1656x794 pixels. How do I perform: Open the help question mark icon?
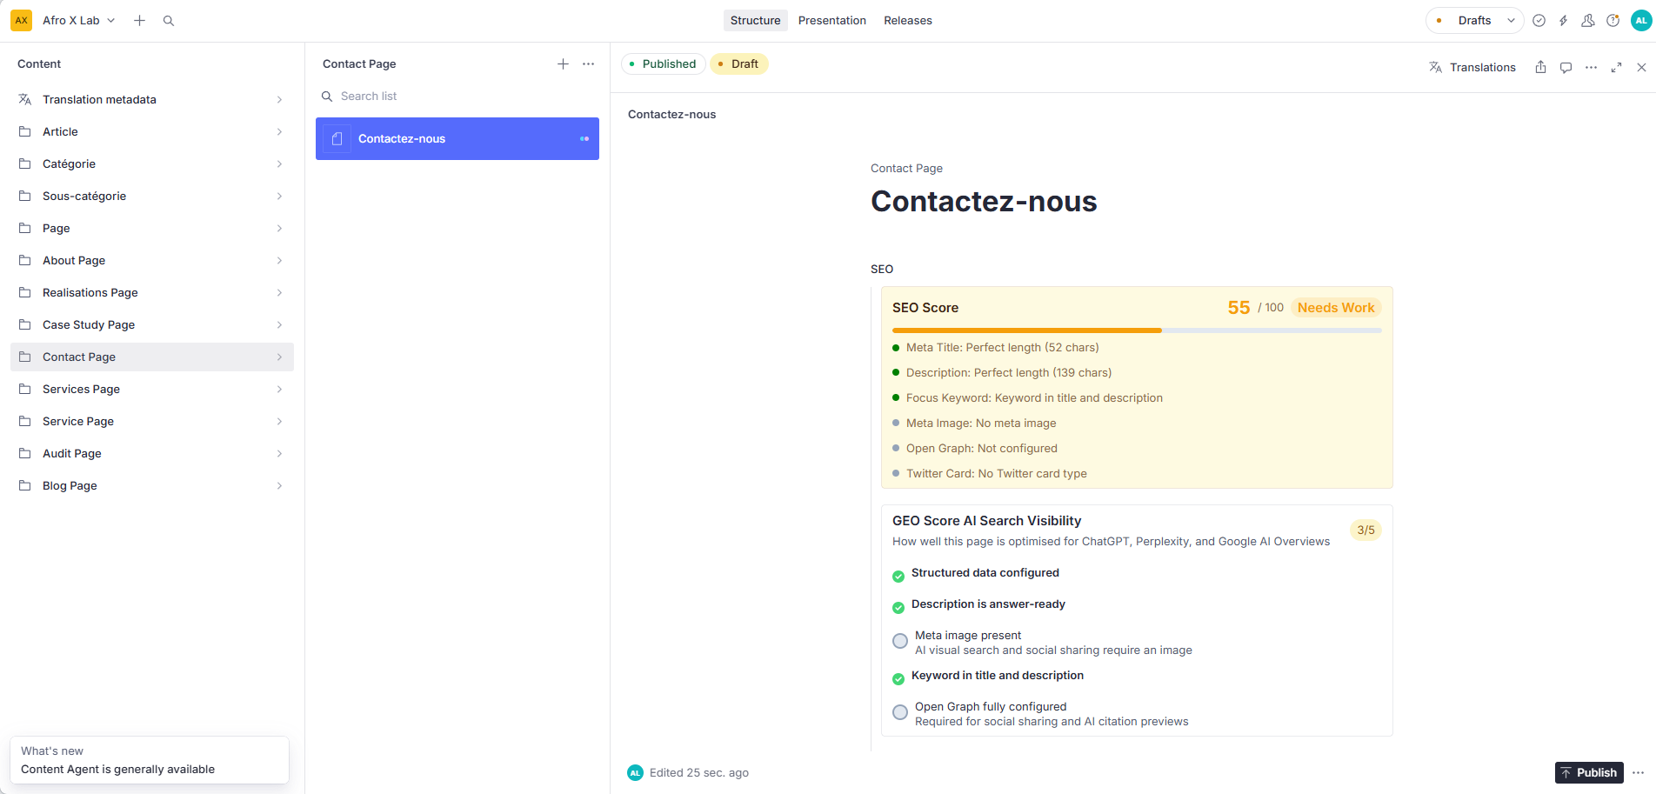[x=1613, y=20]
